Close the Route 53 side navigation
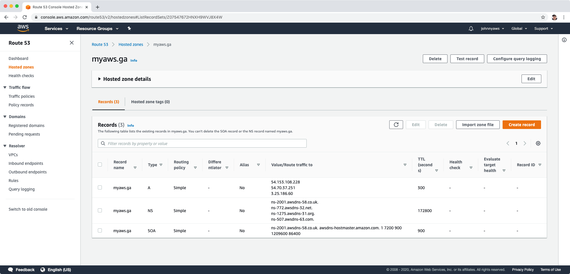This screenshot has height=274, width=570. tap(72, 43)
